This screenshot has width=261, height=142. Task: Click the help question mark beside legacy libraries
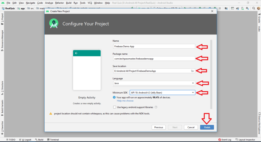[x=156, y=107]
